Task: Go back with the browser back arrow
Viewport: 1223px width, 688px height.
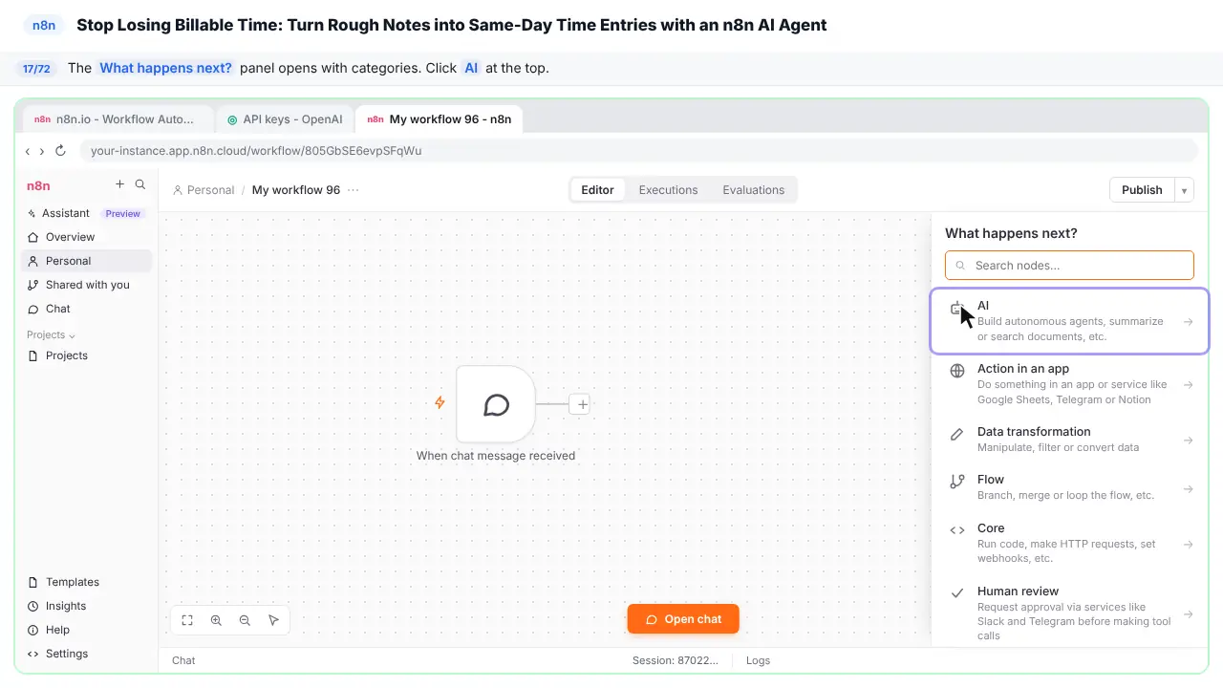Action: point(28,151)
